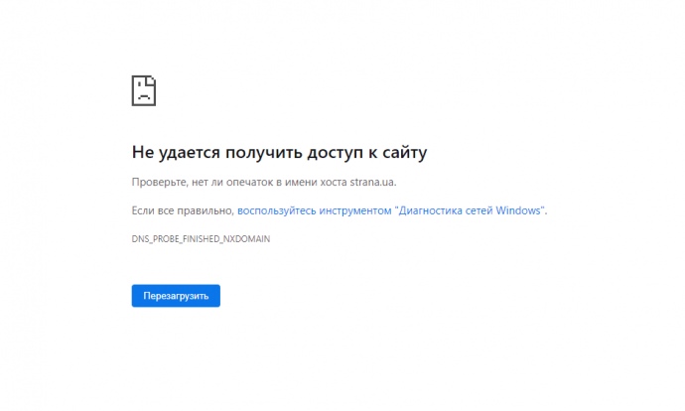This screenshot has height=411, width=685.
Task: Click the sad page error icon
Action: tap(144, 90)
